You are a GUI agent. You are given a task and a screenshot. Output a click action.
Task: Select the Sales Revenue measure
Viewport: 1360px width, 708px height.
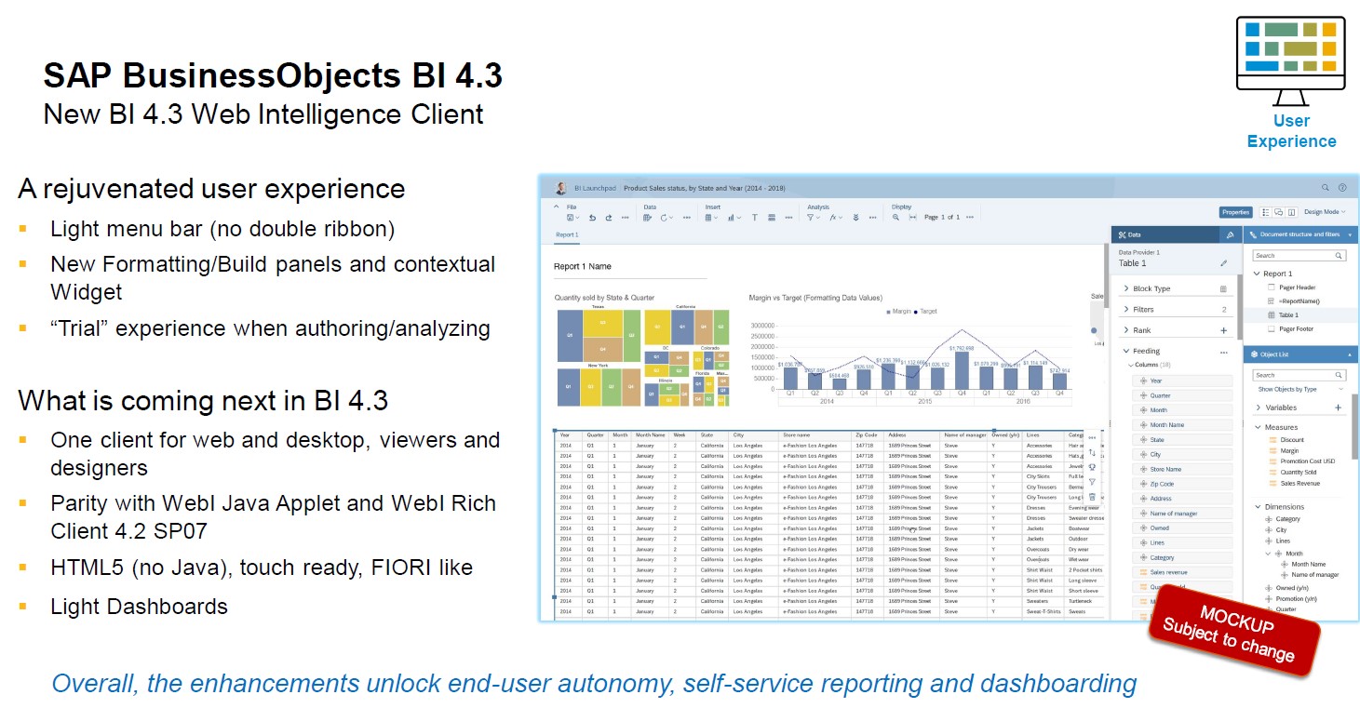[x=1299, y=483]
